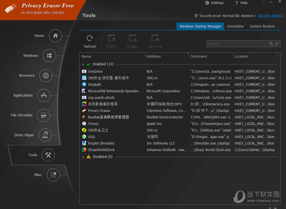Click C:\Users\Admin...\Startup location cell
The width and height of the screenshot is (286, 209).
click(255, 150)
